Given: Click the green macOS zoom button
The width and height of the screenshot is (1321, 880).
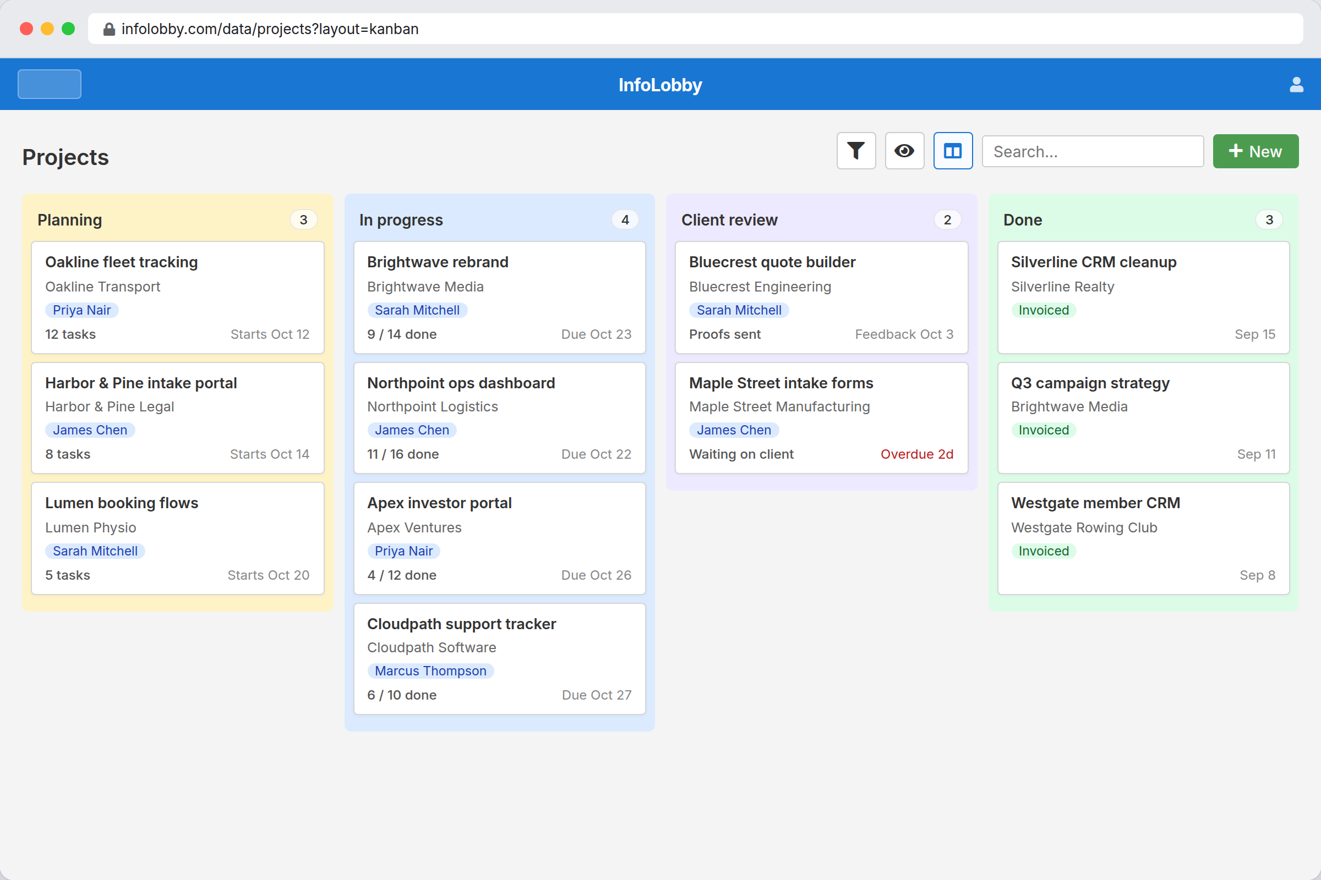Looking at the screenshot, I should (x=68, y=29).
